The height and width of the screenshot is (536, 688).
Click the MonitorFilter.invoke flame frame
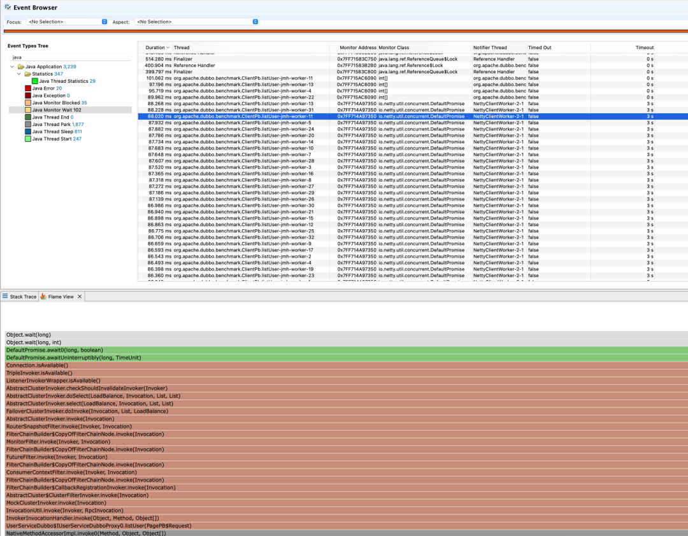pos(346,442)
